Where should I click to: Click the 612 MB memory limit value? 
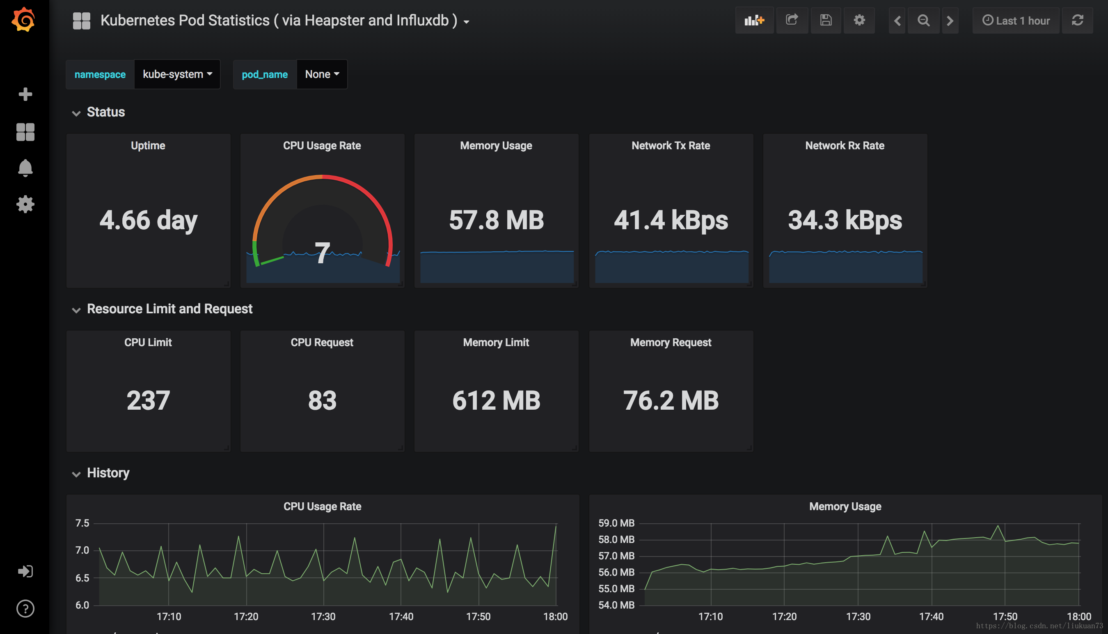(x=496, y=400)
